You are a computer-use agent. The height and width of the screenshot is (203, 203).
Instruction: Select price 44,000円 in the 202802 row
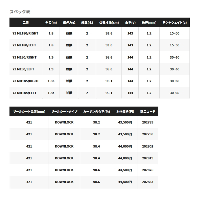pos(125,146)
